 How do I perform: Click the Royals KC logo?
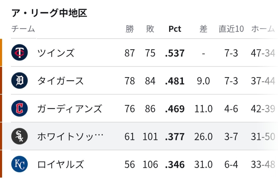click(20, 164)
